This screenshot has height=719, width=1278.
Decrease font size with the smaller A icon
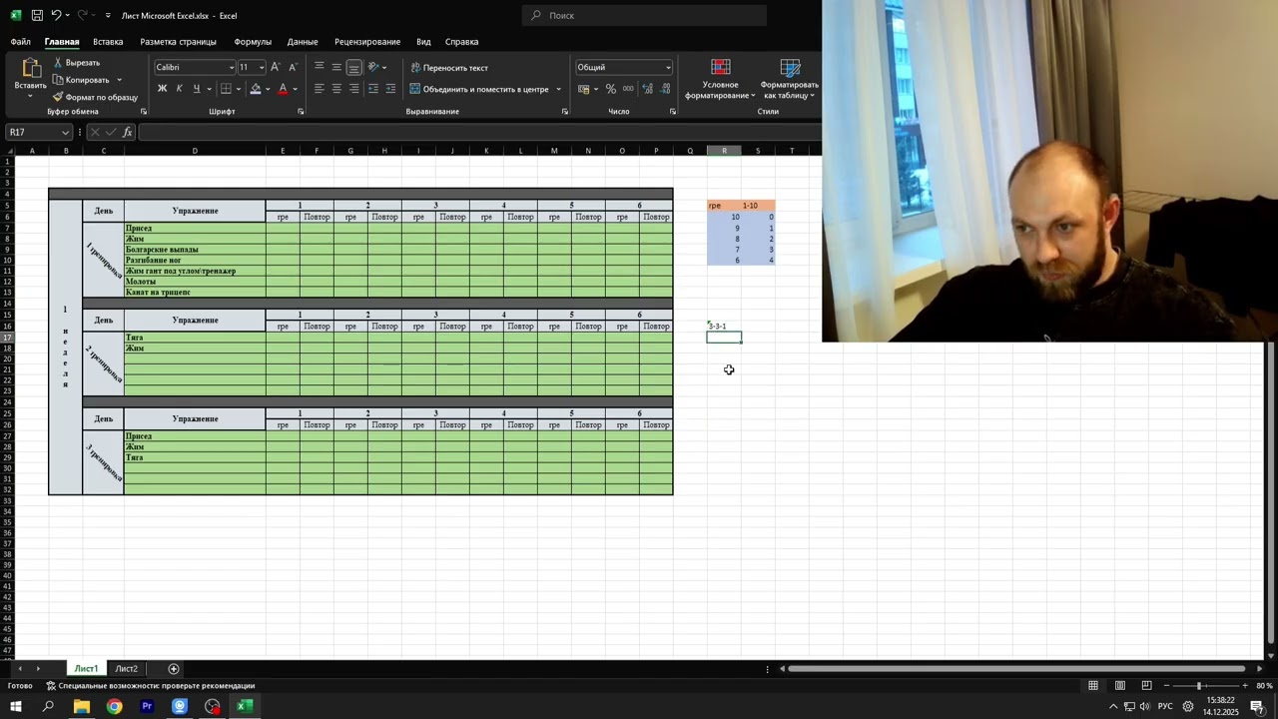pos(293,67)
